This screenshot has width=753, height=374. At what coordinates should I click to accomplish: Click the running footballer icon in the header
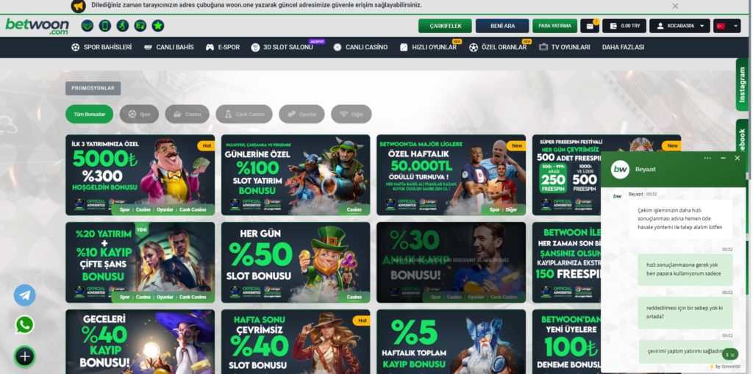[123, 26]
